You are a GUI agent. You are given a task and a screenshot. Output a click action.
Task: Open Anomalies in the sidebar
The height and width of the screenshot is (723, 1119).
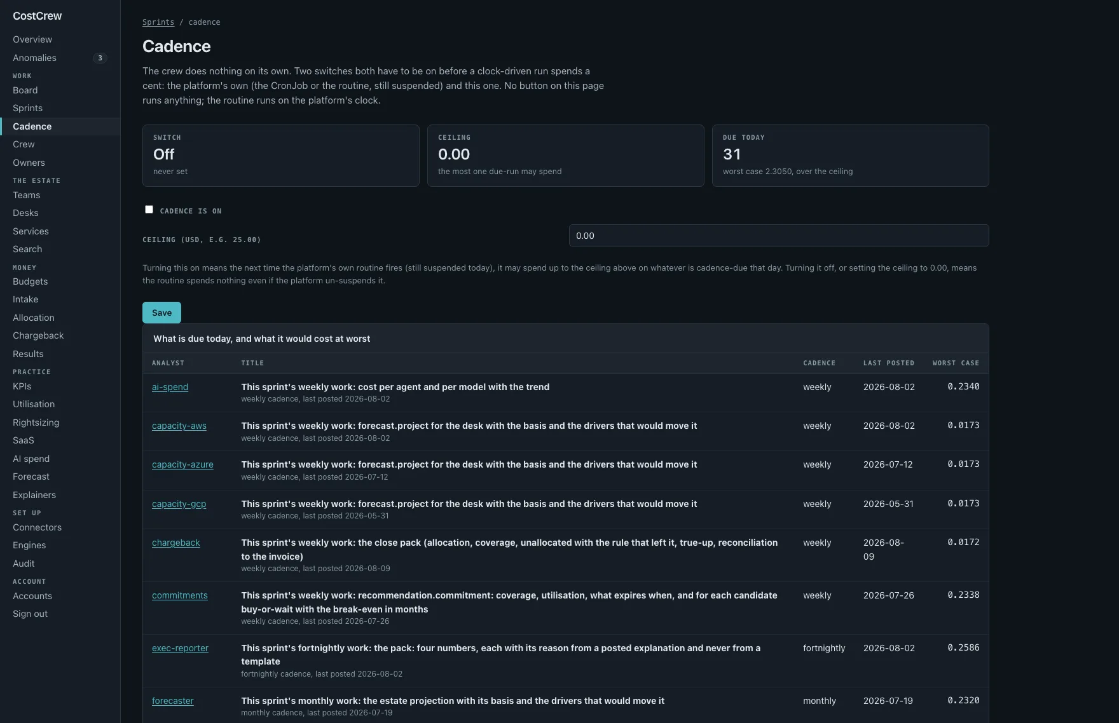[60, 58]
